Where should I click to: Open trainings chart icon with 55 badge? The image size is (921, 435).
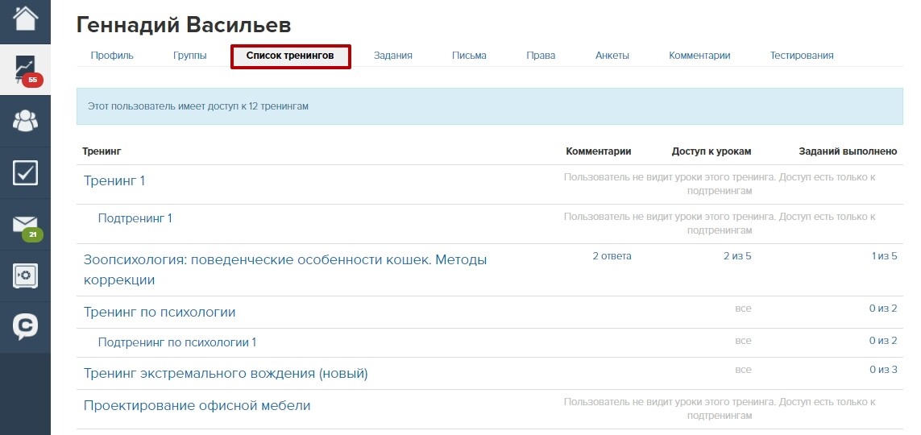click(25, 69)
